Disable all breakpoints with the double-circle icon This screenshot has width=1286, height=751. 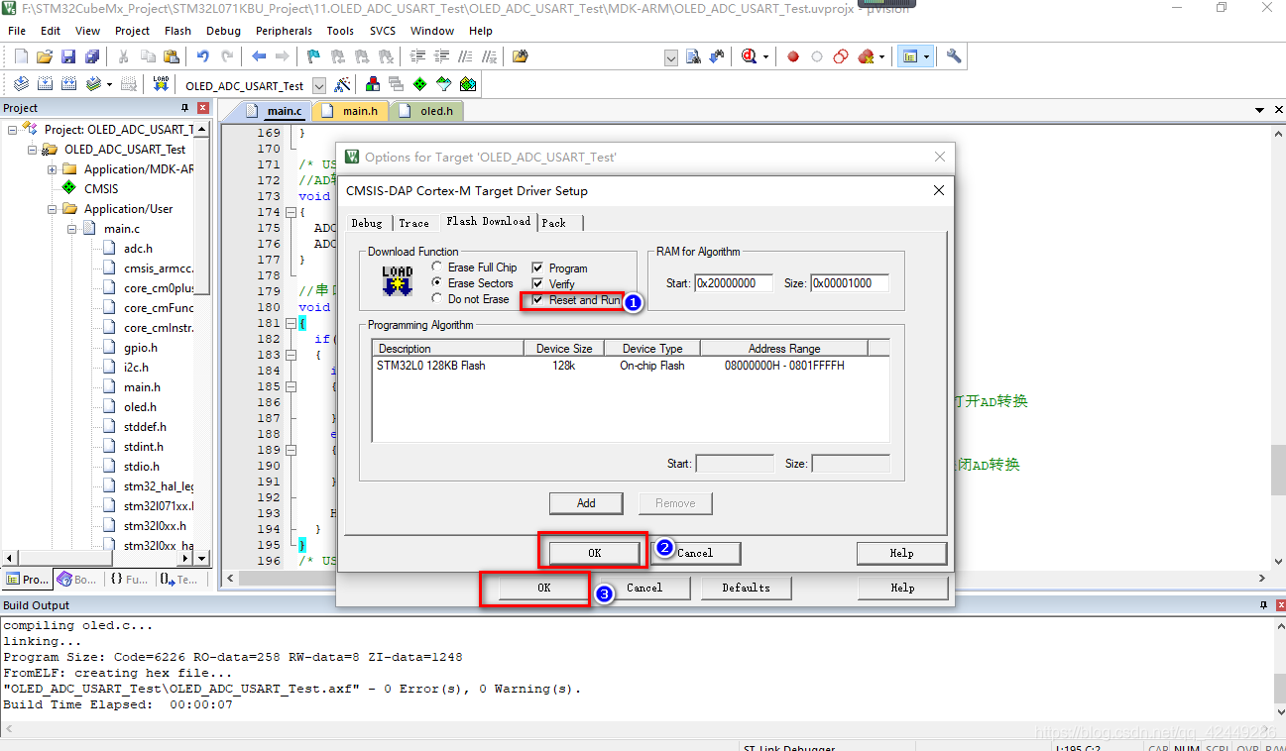(841, 56)
